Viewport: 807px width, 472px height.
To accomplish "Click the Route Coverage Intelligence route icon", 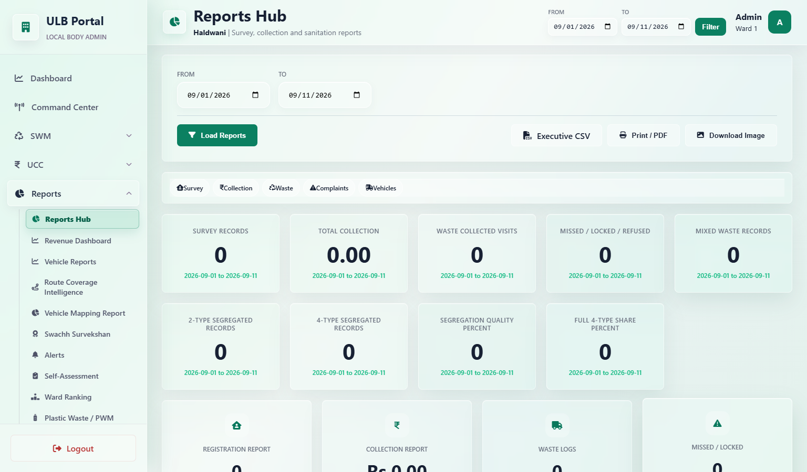I will [35, 287].
